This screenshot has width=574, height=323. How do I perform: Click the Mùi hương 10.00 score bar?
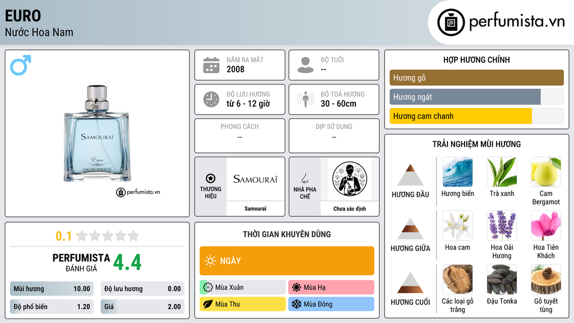click(52, 289)
